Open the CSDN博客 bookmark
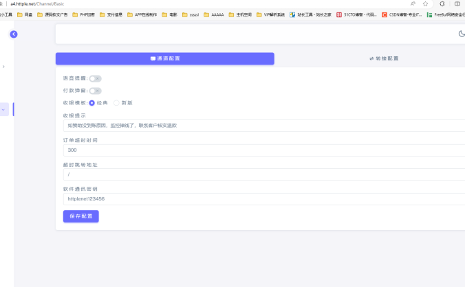 tap(402, 14)
